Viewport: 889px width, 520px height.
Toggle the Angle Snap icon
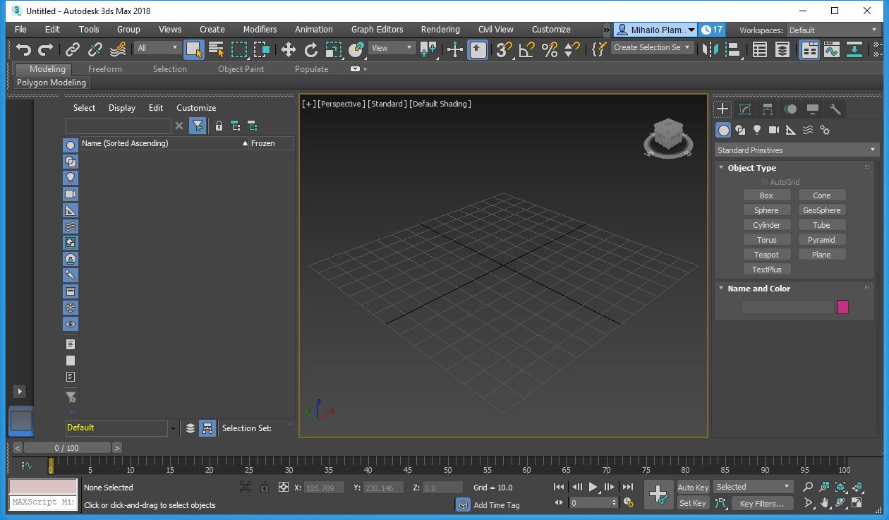tap(526, 49)
